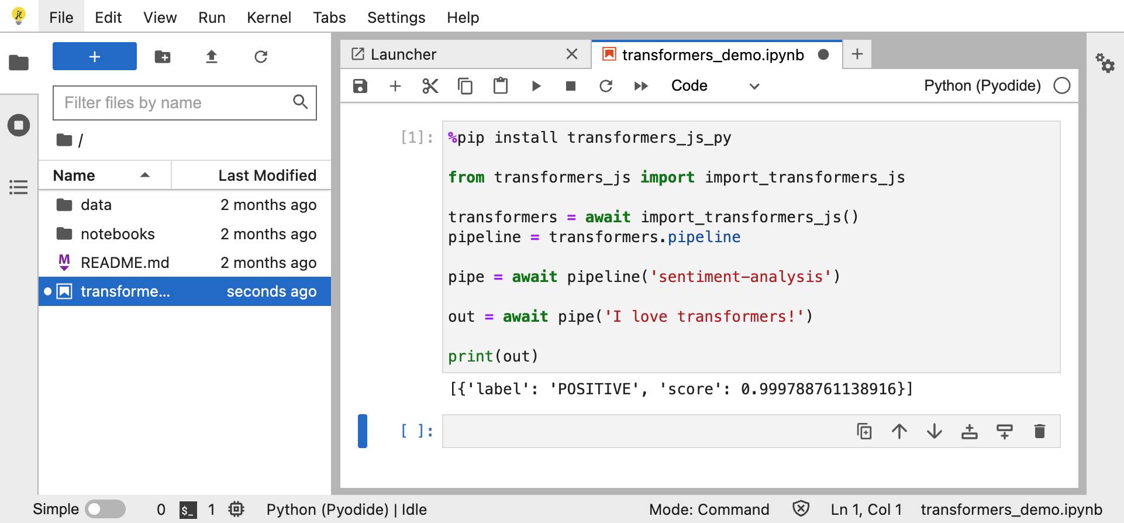
Task: Open the cell type Code dropdown
Action: click(x=715, y=86)
